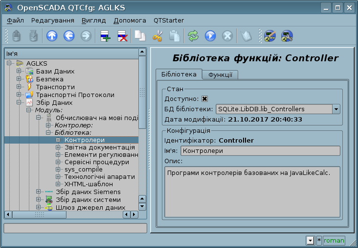This screenshot has height=248, width=358.
Task: Click into the Опис description text area
Action: coord(252,192)
